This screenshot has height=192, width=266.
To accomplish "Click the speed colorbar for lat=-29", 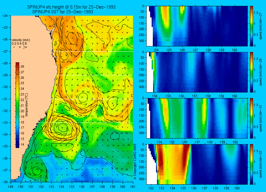I will [251, 72].
